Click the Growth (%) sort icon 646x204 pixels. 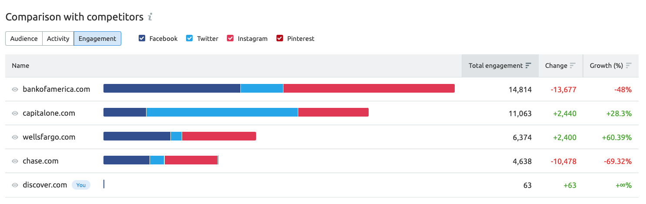(629, 66)
